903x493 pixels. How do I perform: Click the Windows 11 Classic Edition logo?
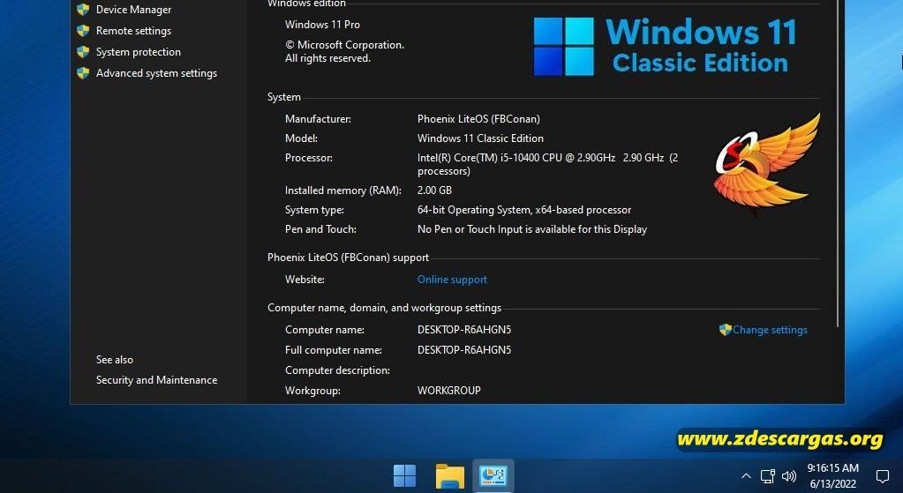point(666,46)
